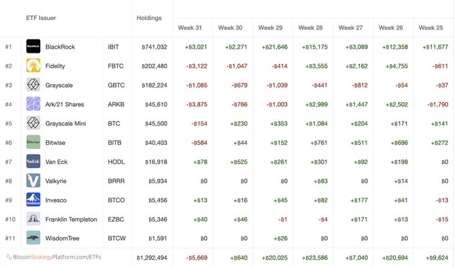Click the Grayscale Mini logo icon
This screenshot has width=454, height=267.
[33, 123]
